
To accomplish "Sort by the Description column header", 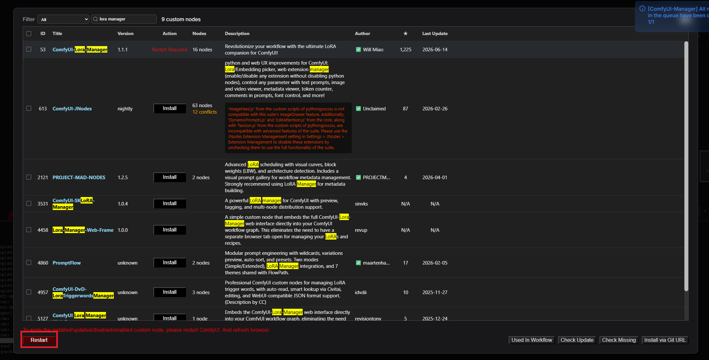I will click(x=237, y=33).
